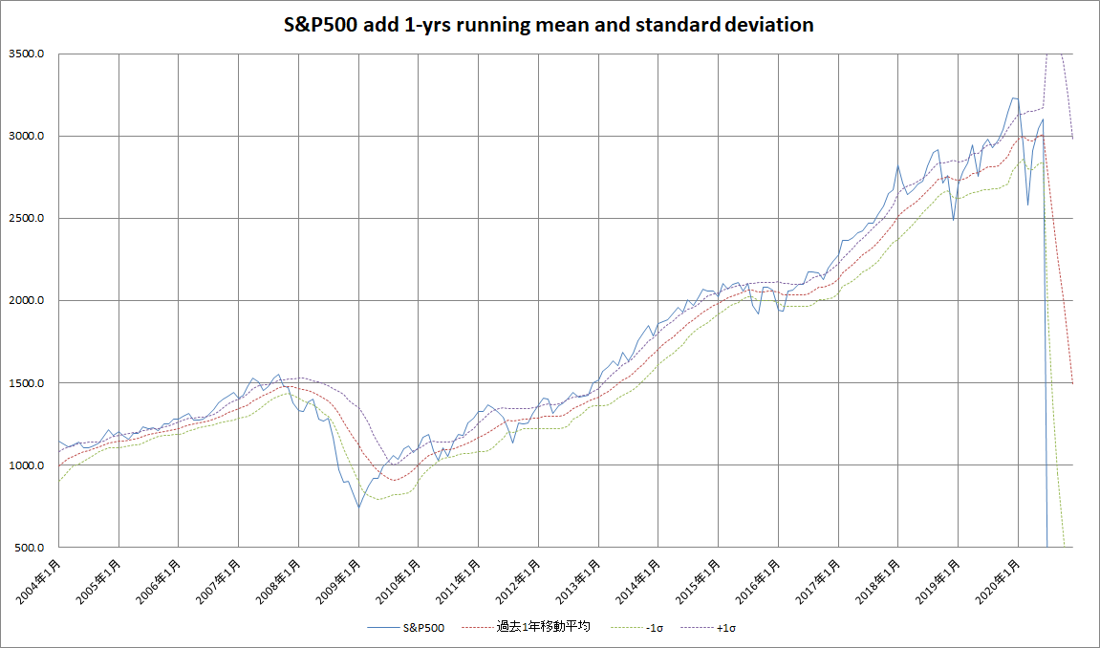The height and width of the screenshot is (648, 1100).
Task: Select the chart title text
Action: (x=550, y=25)
